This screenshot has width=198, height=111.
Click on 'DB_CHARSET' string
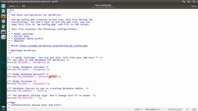(x=25, y=91)
